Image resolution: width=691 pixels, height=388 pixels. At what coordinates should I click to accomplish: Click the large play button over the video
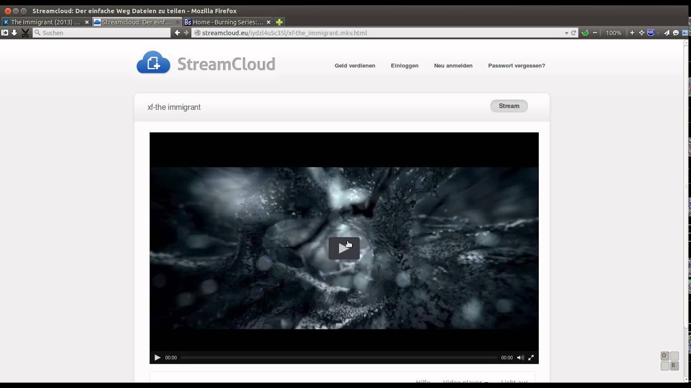(x=344, y=248)
